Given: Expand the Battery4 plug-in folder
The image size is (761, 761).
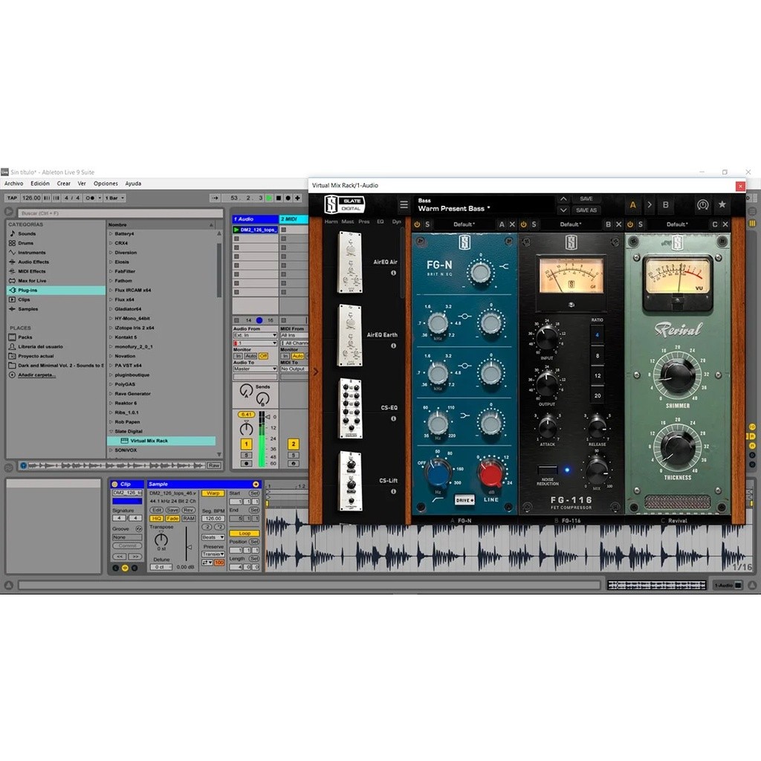Looking at the screenshot, I should point(111,233).
